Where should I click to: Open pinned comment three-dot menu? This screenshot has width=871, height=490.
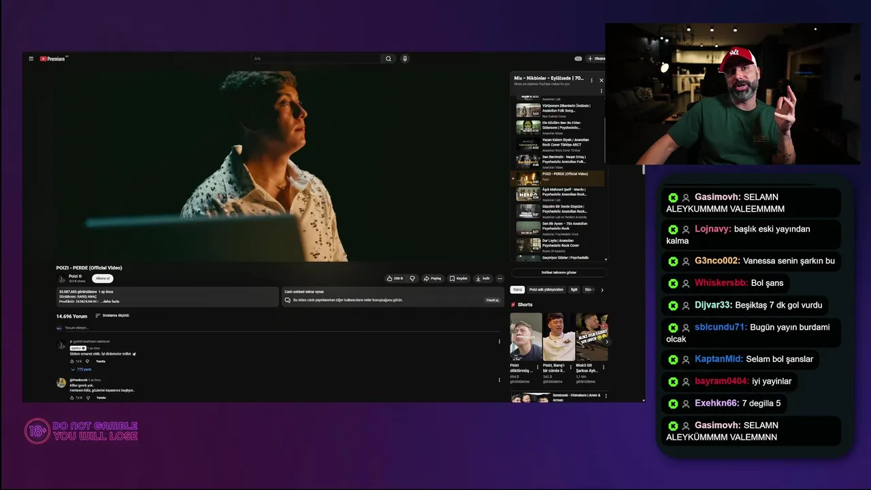pyautogui.click(x=499, y=342)
